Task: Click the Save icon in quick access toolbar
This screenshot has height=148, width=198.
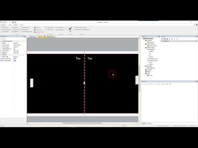Action: [x=4, y=22]
